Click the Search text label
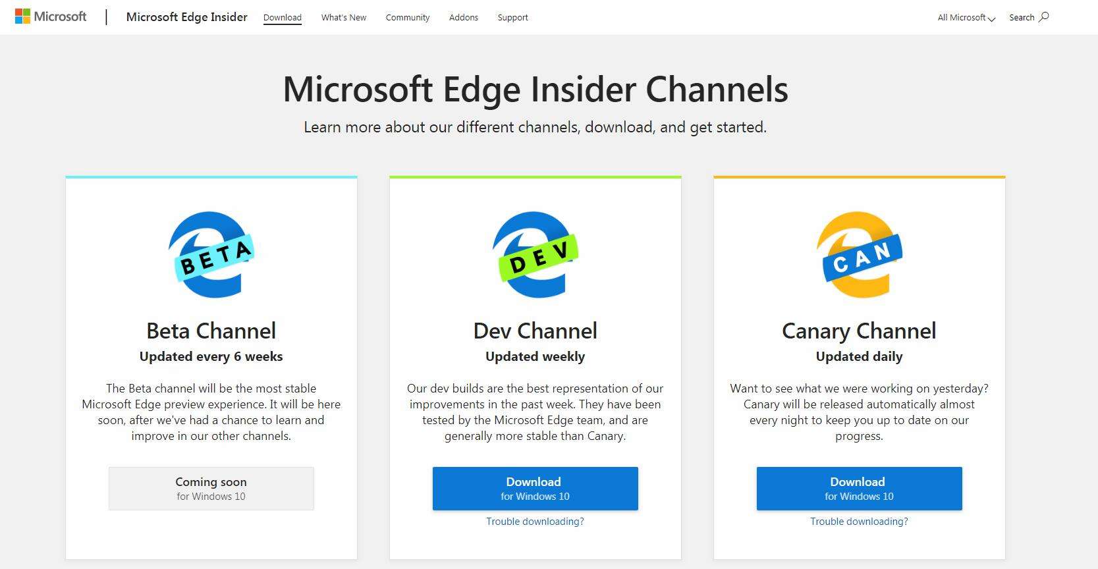 pos(1022,18)
